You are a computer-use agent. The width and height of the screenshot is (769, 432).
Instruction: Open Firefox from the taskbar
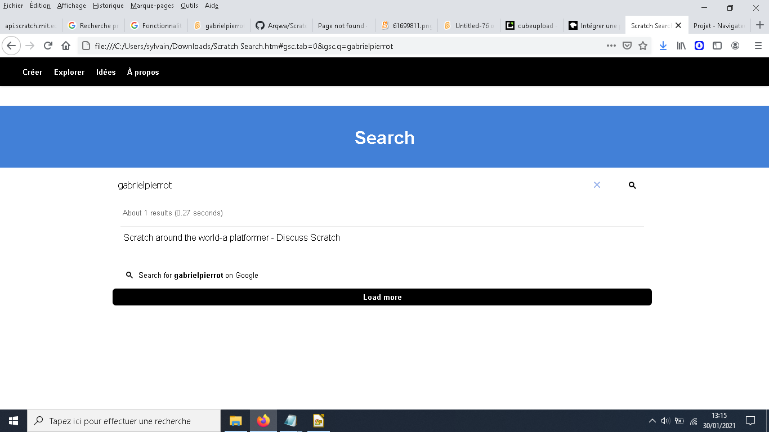tap(263, 421)
